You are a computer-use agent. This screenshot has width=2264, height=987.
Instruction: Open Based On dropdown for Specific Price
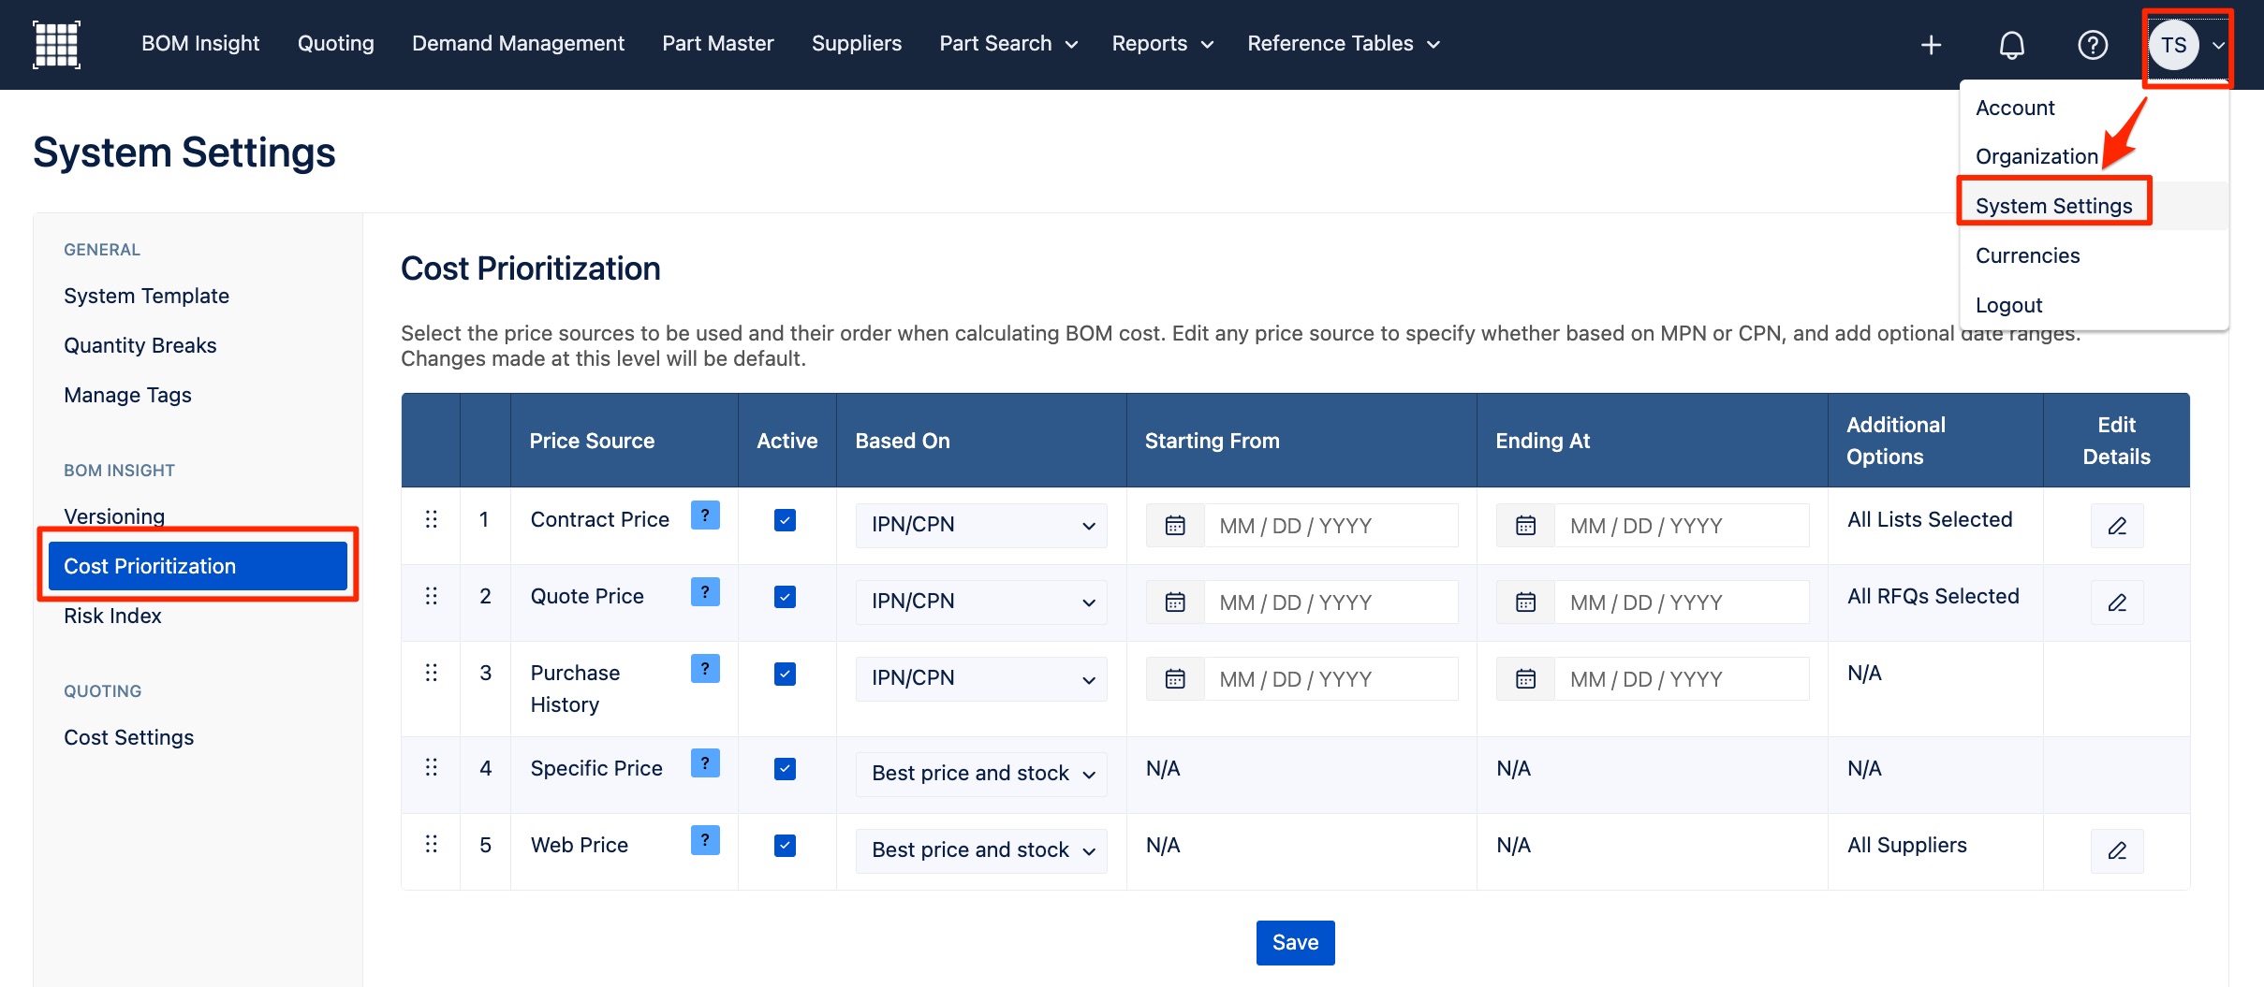click(981, 775)
